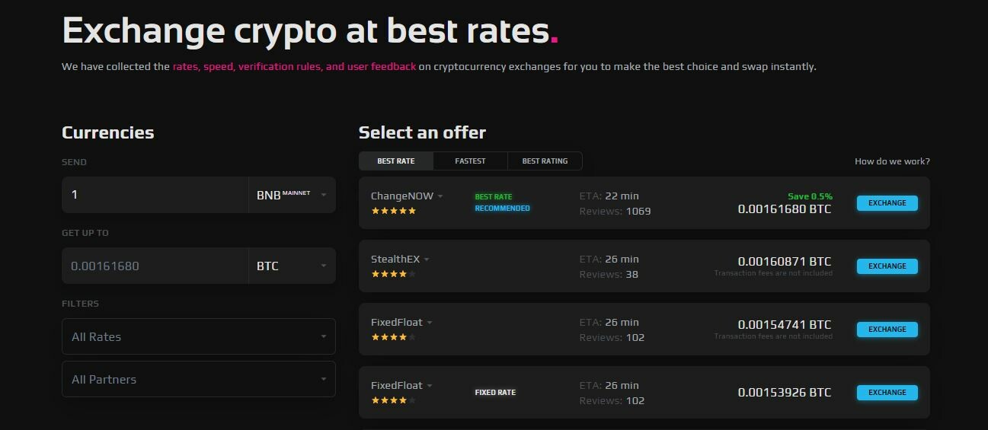Expand the All Rates filter
The width and height of the screenshot is (988, 430).
[198, 336]
